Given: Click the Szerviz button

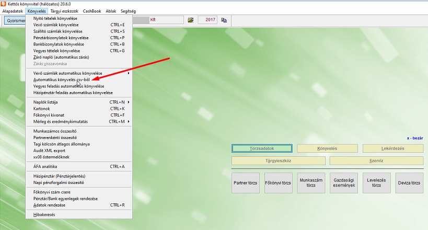Looking at the screenshot, I should point(376,161).
